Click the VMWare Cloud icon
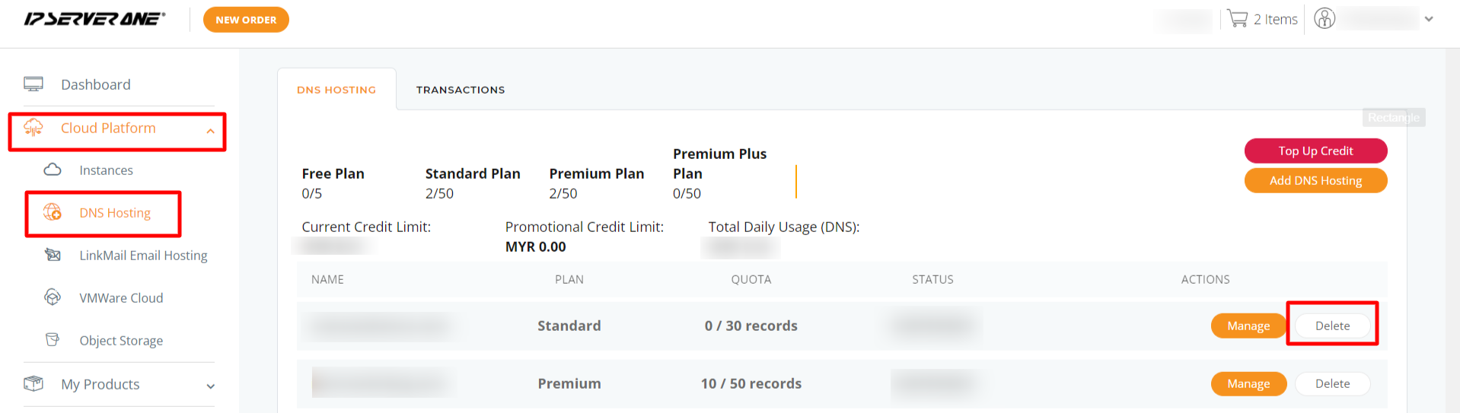 53,297
